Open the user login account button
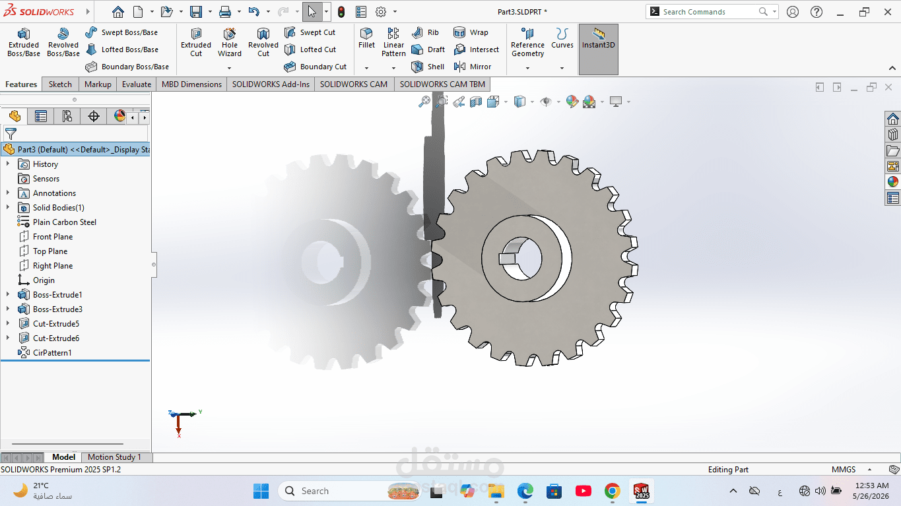This screenshot has height=506, width=901. click(793, 12)
